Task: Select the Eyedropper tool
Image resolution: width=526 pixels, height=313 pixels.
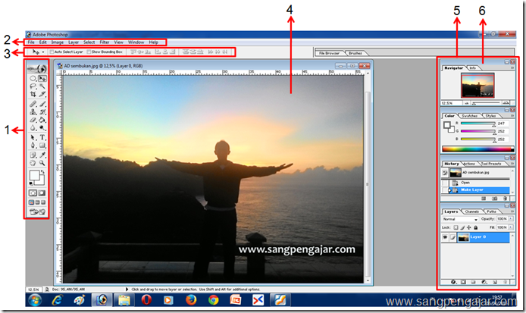Action: [x=42, y=155]
